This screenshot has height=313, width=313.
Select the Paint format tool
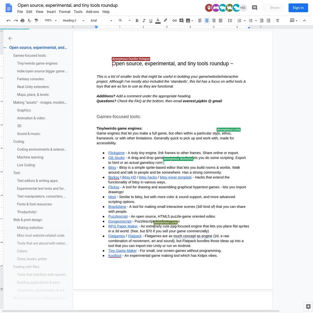36,21
